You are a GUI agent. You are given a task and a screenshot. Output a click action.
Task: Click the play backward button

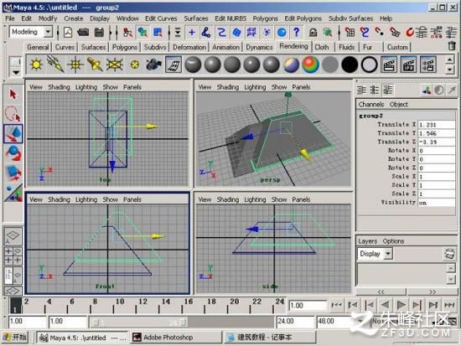point(385,305)
